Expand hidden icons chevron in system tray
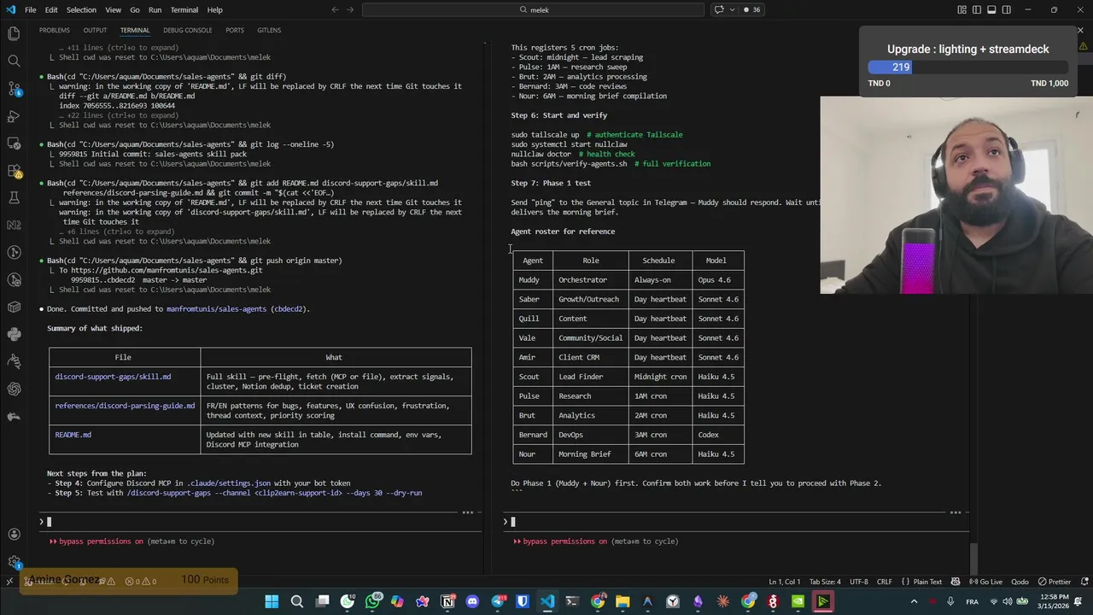The height and width of the screenshot is (615, 1093). coord(914,601)
